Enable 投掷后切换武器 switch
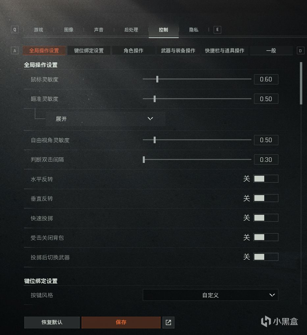Screen dimensions: 307x335 [x=266, y=257]
